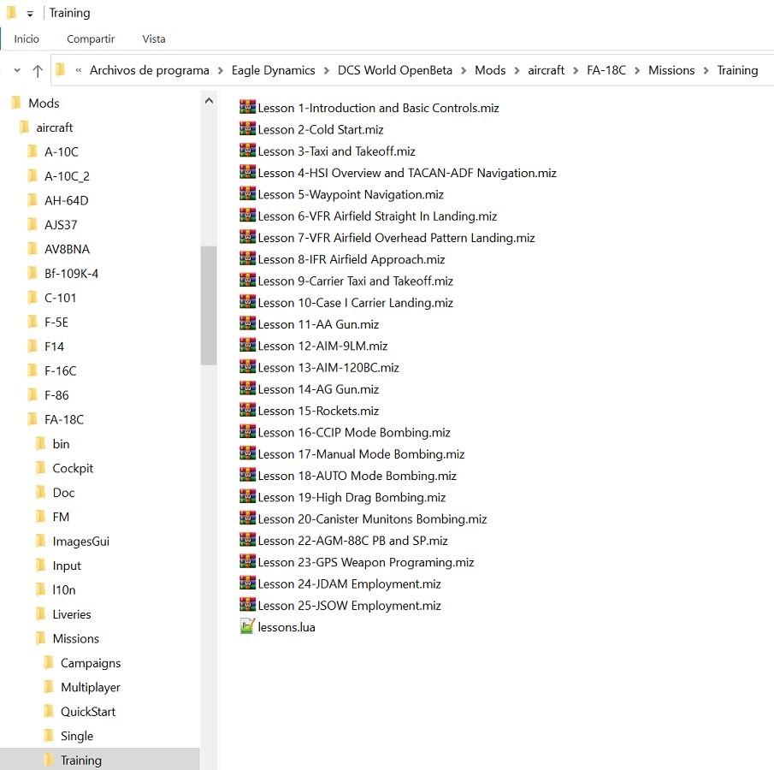The height and width of the screenshot is (770, 774).
Task: Select Lesson 1-Introduction and Basic Controls file icon
Action: pos(247,107)
